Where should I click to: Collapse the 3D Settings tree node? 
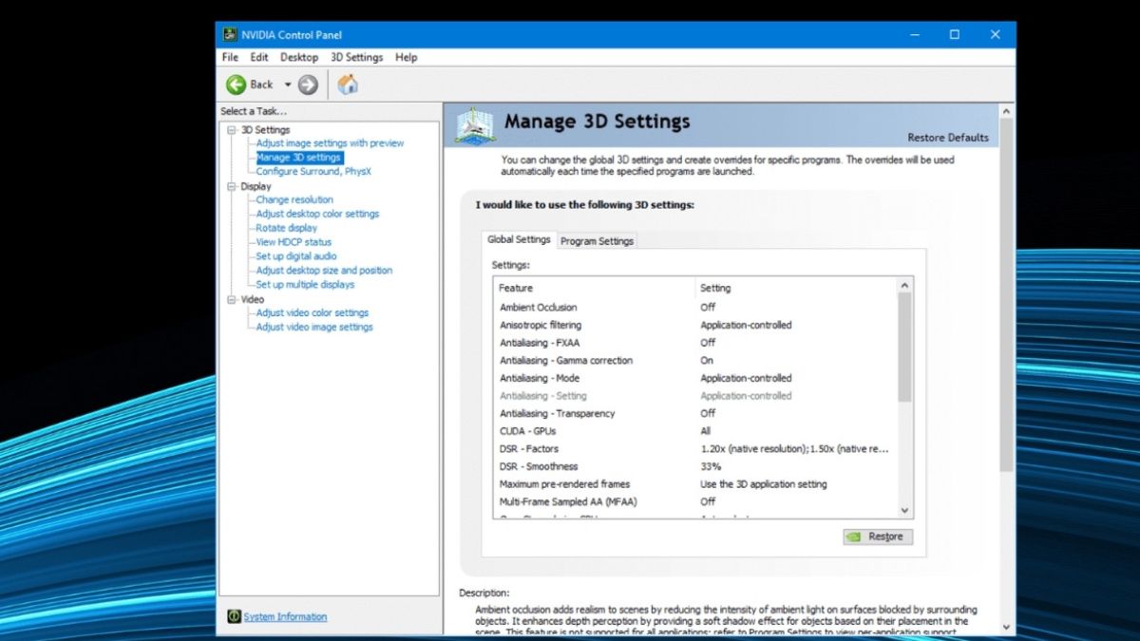(x=232, y=130)
